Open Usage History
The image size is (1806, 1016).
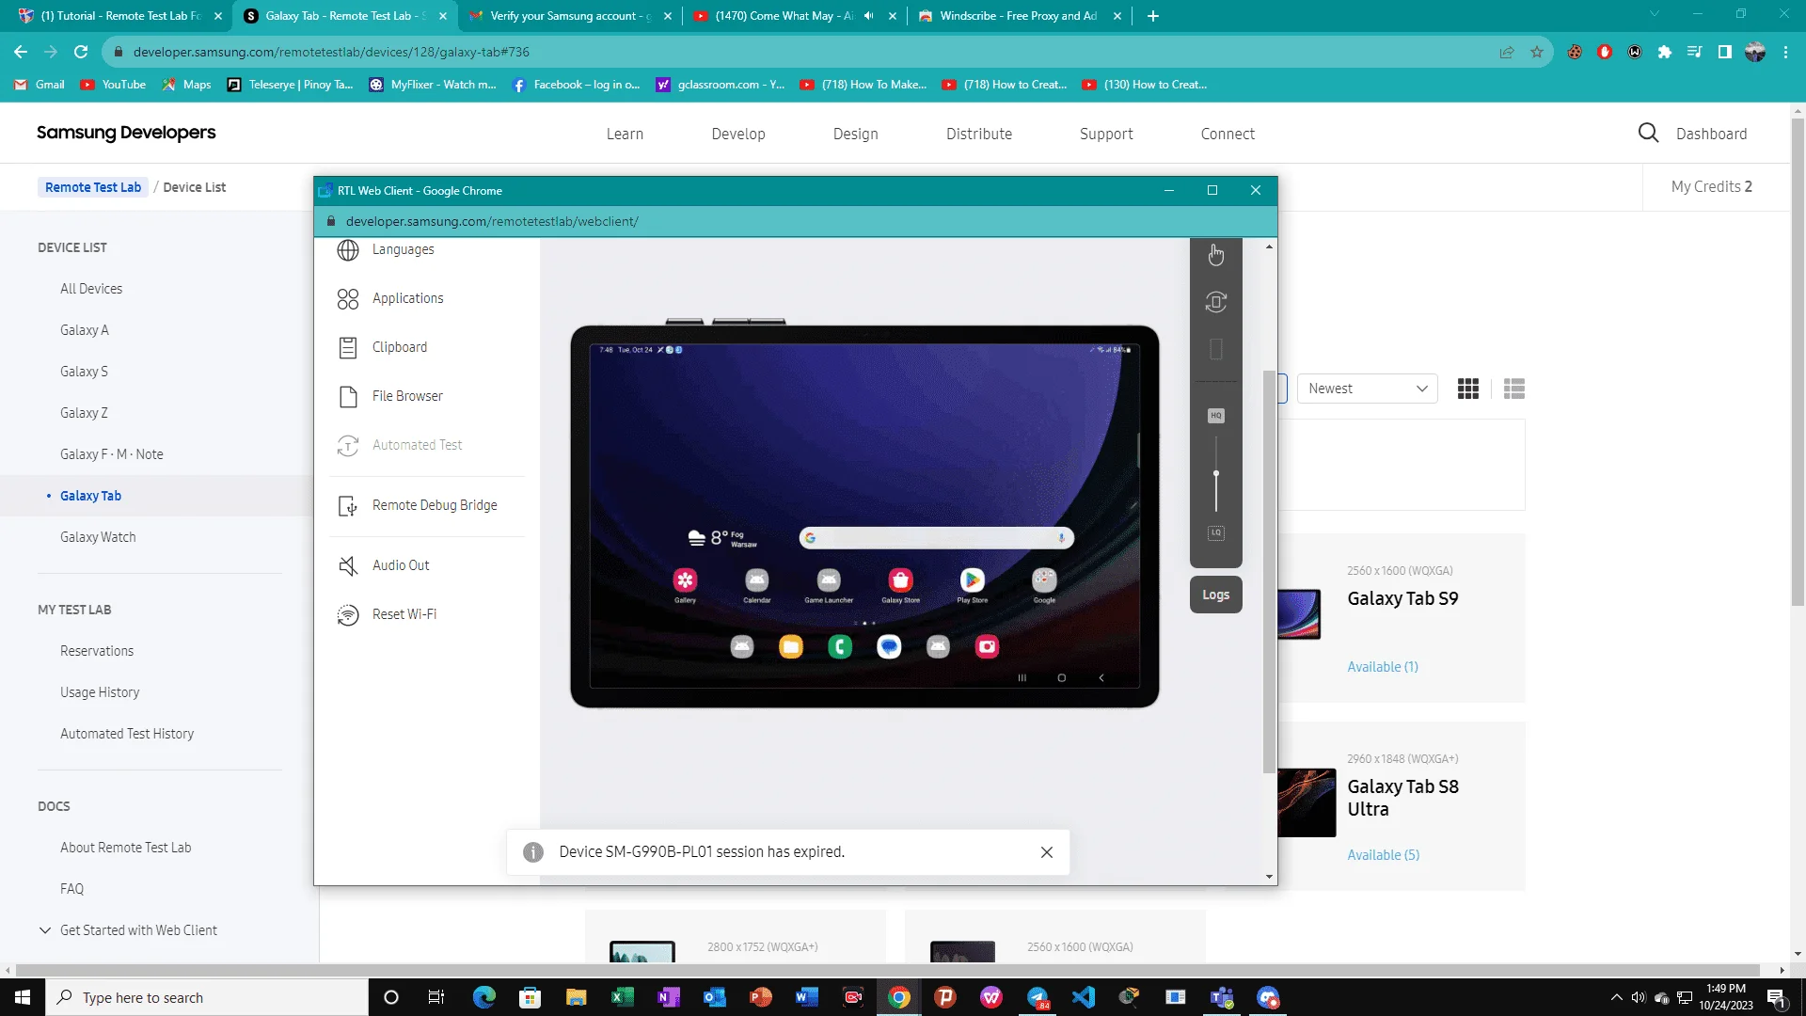pyautogui.click(x=100, y=692)
